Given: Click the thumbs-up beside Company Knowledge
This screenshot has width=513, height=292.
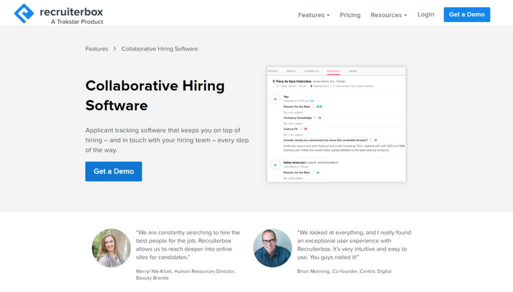Looking at the screenshot, I should tap(320, 118).
